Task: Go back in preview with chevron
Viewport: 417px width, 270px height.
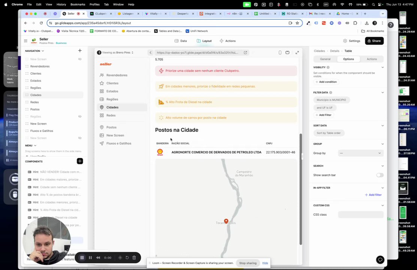Action: [x=150, y=52]
